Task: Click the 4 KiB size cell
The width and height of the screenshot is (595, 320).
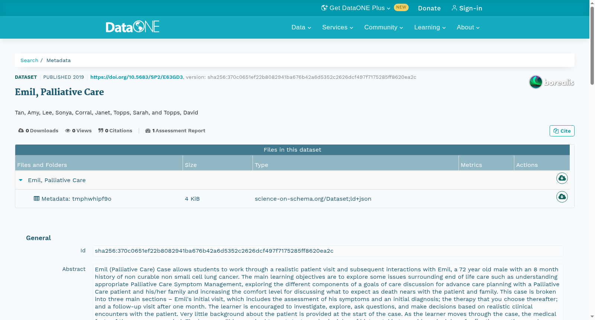Action: 192,199
